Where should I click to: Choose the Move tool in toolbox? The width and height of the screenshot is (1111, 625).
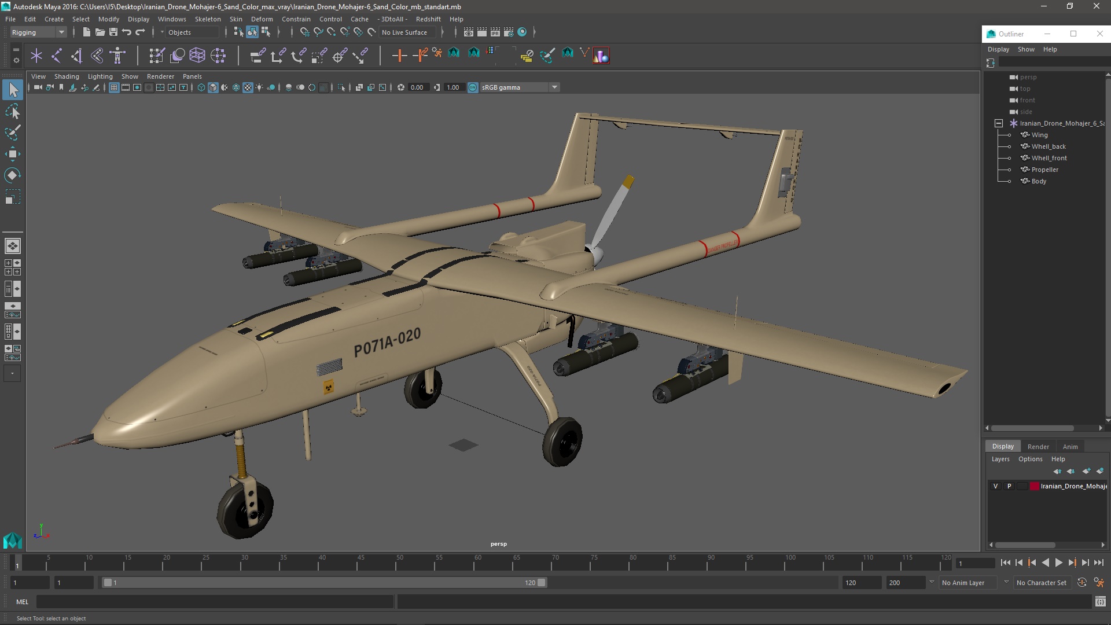pyautogui.click(x=13, y=154)
